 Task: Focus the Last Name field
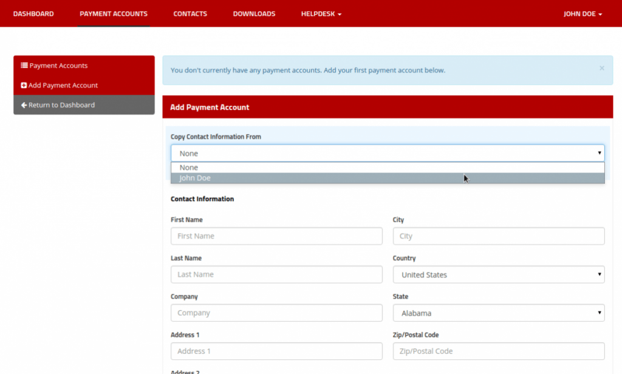[276, 274]
